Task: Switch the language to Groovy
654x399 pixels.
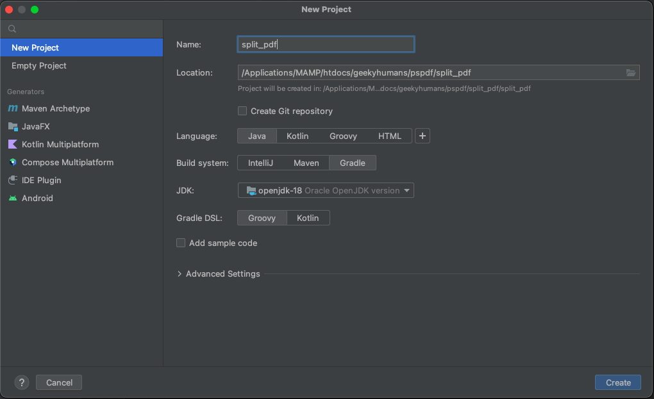Action: [x=344, y=136]
